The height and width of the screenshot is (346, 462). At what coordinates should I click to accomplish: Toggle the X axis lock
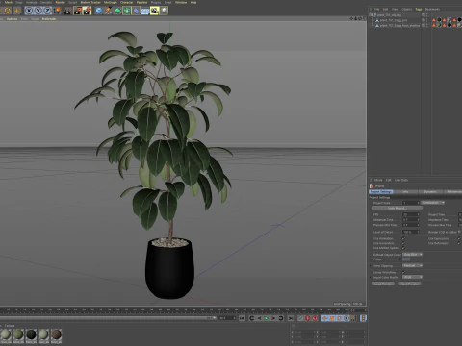29,11
